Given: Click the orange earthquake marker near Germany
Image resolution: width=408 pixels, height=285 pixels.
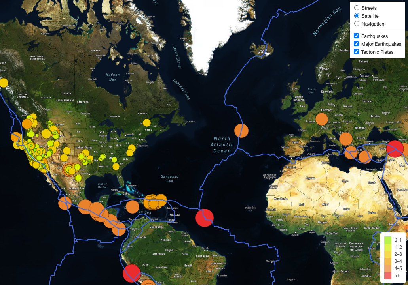Looking at the screenshot, I should tap(322, 119).
